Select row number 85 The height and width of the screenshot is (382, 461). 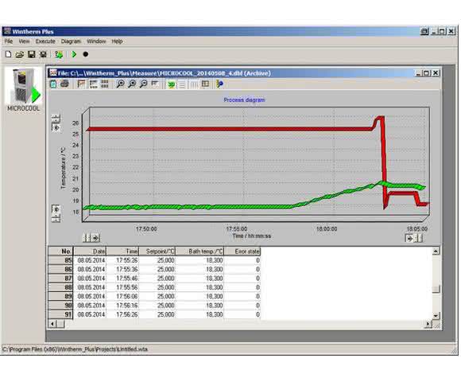pos(60,260)
